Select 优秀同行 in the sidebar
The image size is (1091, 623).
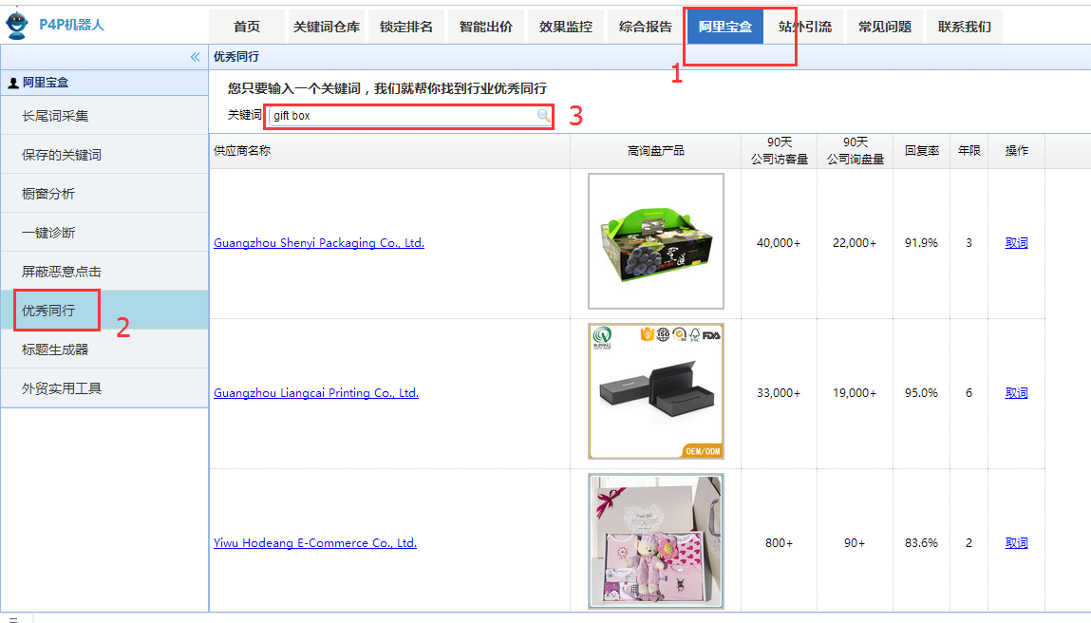pyautogui.click(x=104, y=311)
